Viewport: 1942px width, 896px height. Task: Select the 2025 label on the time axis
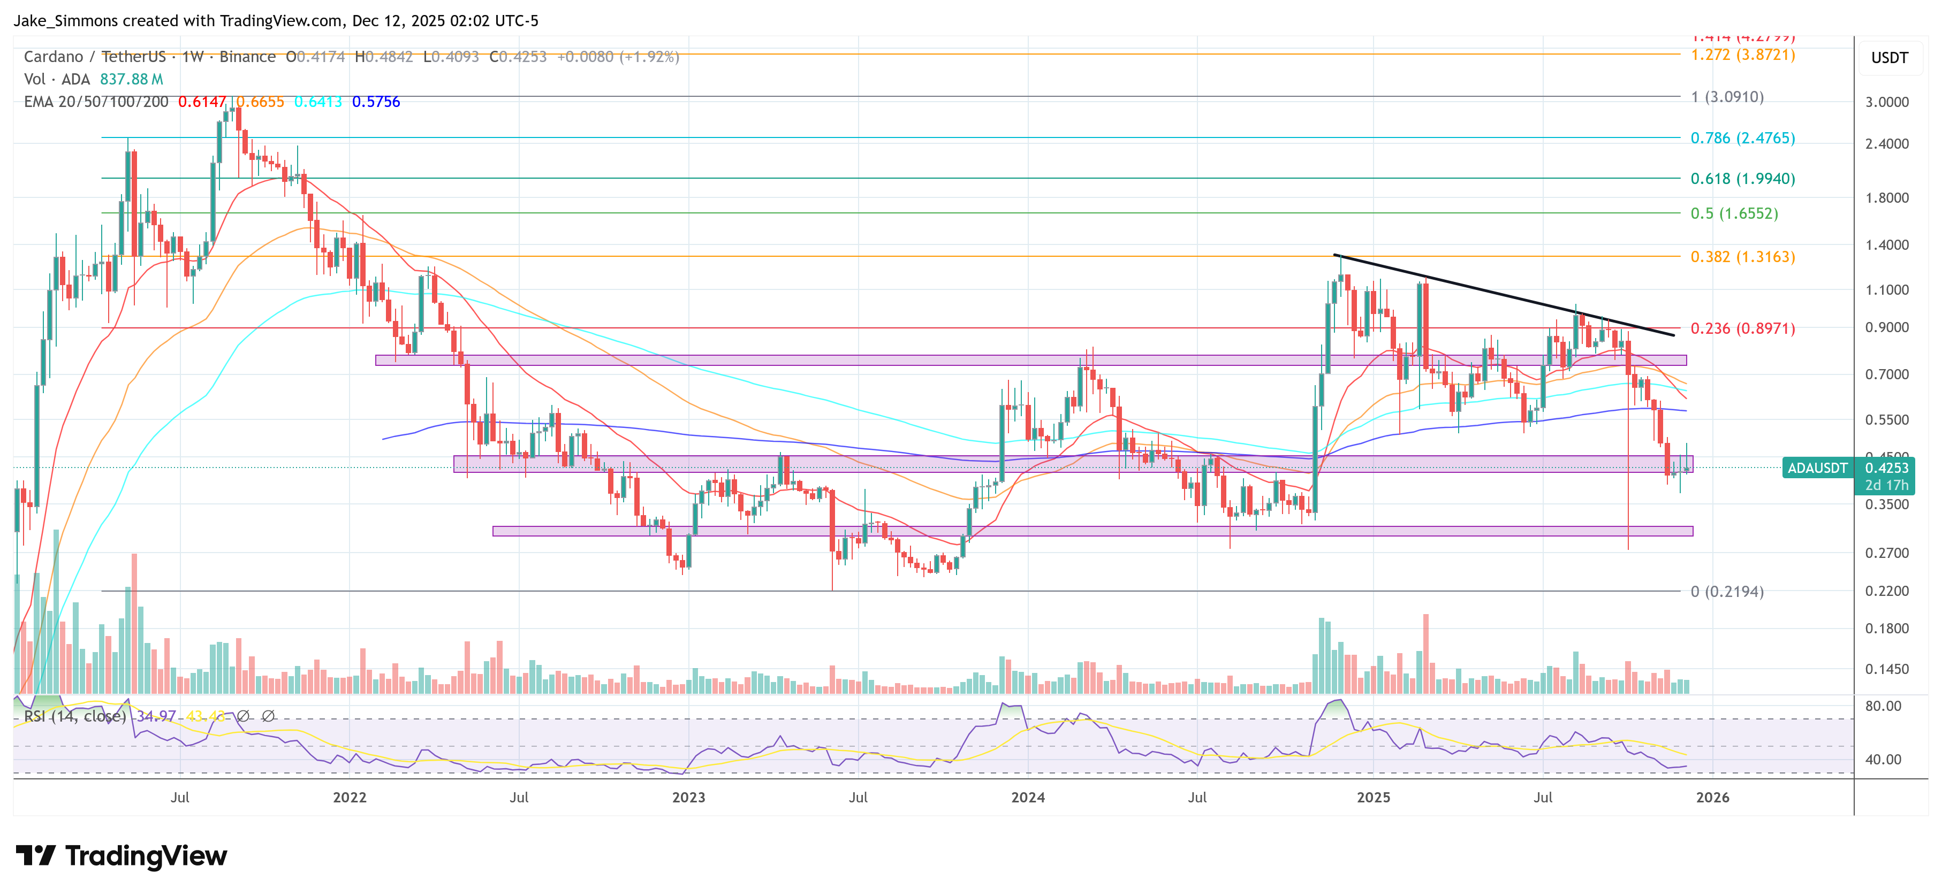point(1374,797)
